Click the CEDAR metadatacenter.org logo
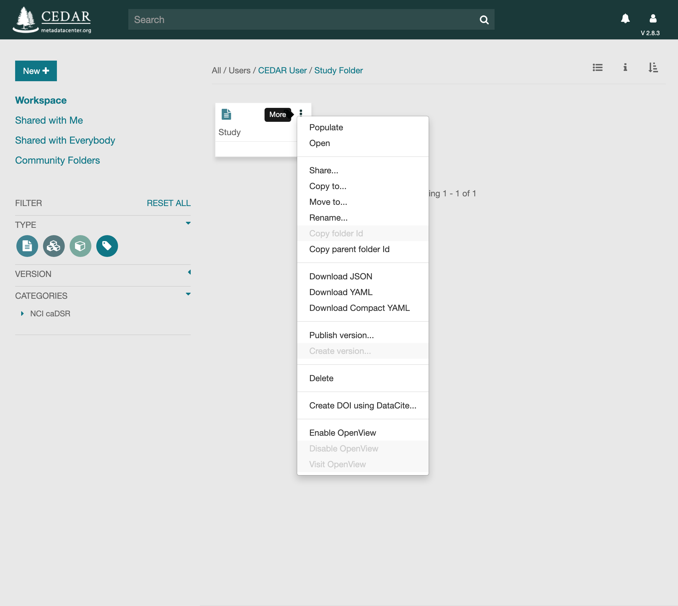Viewport: 678px width, 606px height. tap(52, 20)
